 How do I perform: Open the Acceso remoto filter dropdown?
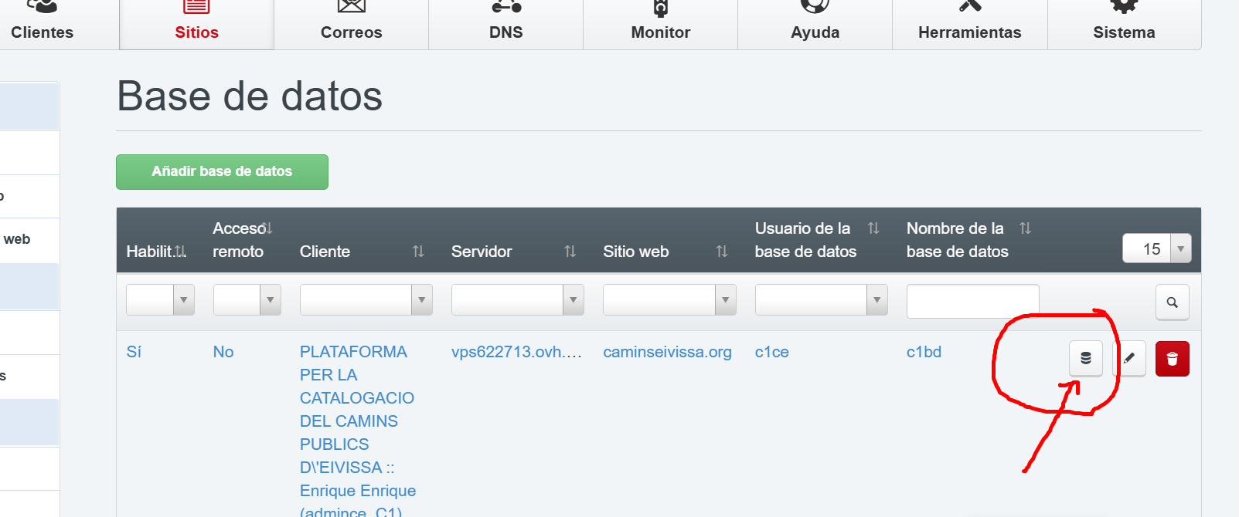(247, 300)
